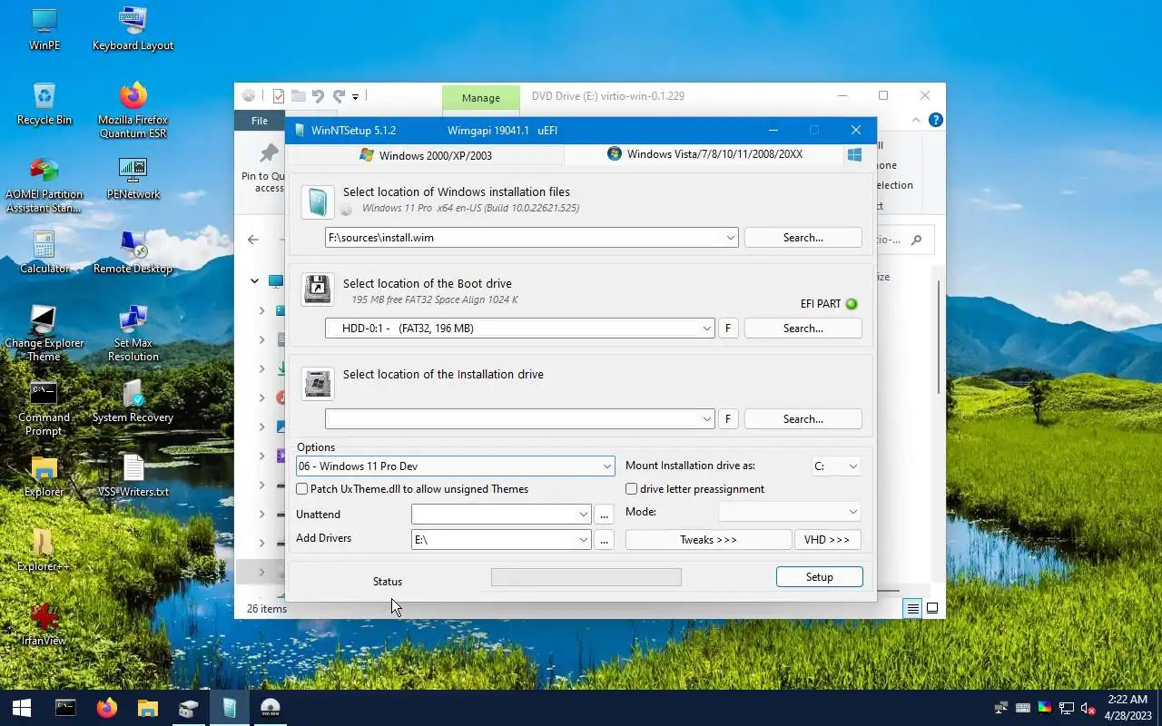Viewport: 1162px width, 726px height.
Task: Click the Windows installation files source icon
Action: tap(318, 201)
